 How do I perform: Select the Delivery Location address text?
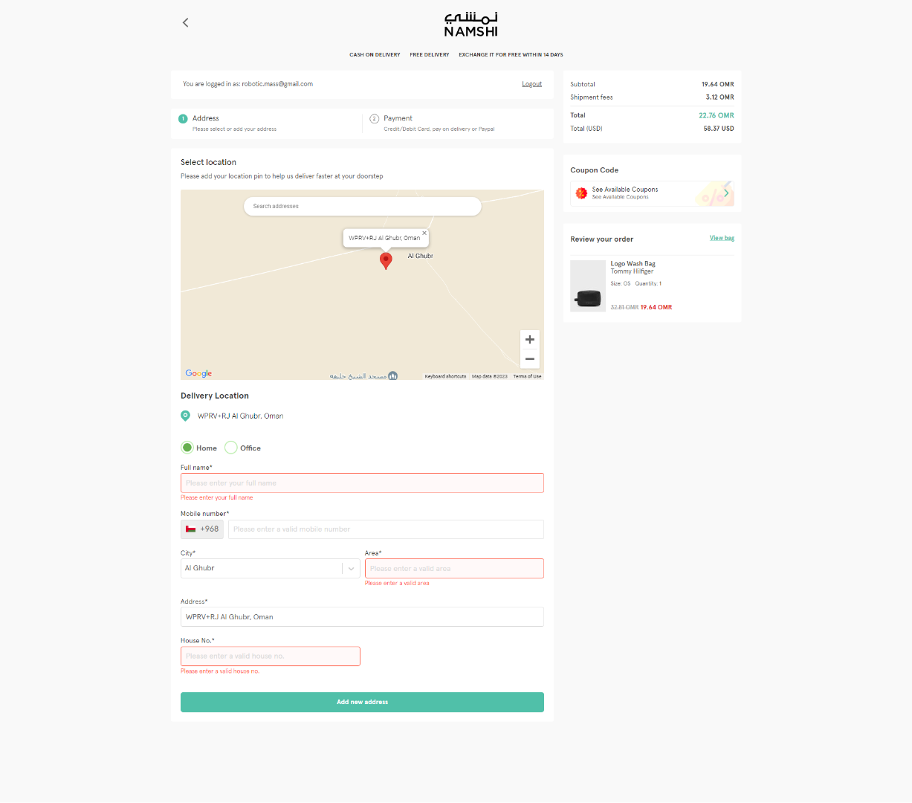tap(240, 416)
